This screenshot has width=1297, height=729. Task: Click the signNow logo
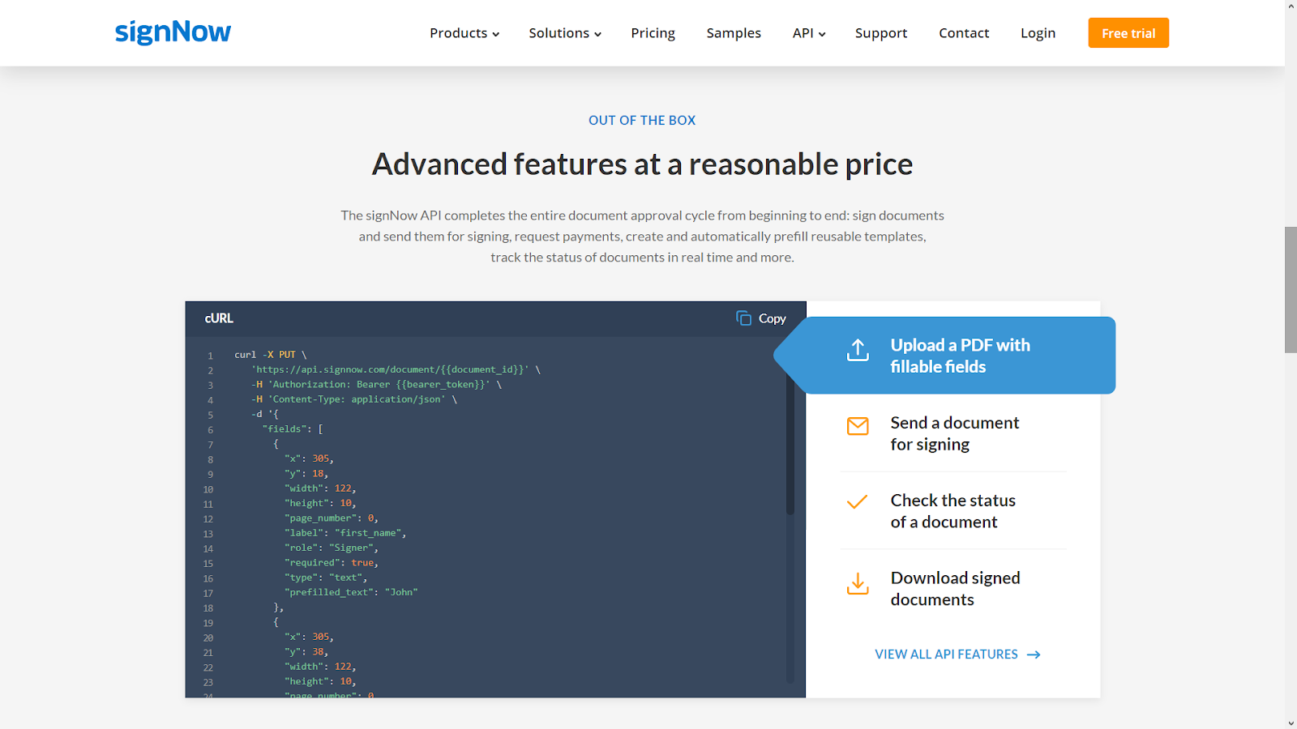[x=173, y=32]
